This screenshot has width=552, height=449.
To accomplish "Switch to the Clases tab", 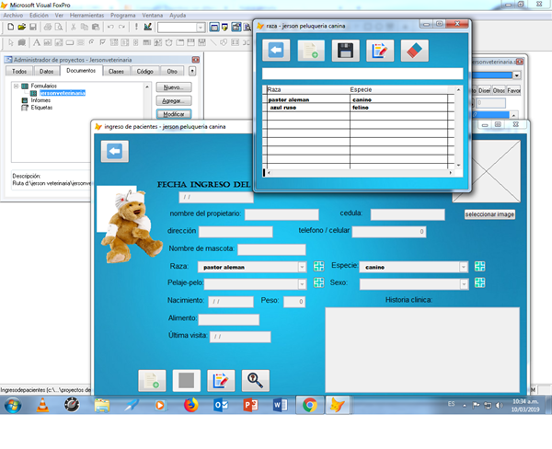I will click(116, 71).
